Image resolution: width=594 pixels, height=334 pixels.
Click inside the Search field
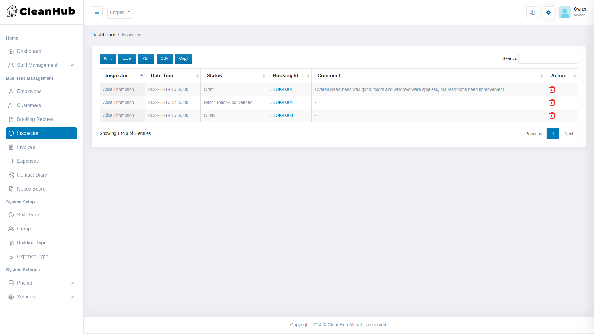548,58
